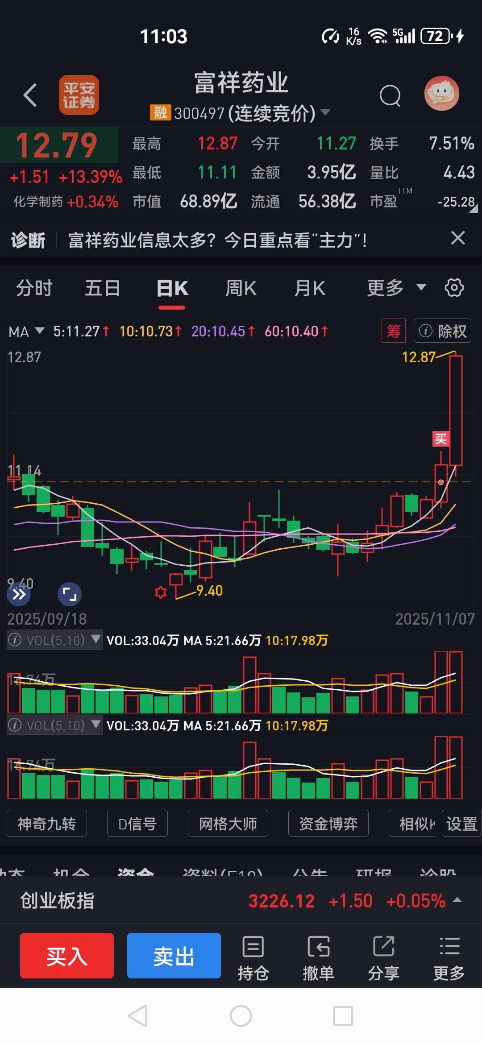Open the 平安证券 logo icon
482x1044 pixels.
pos(79,95)
